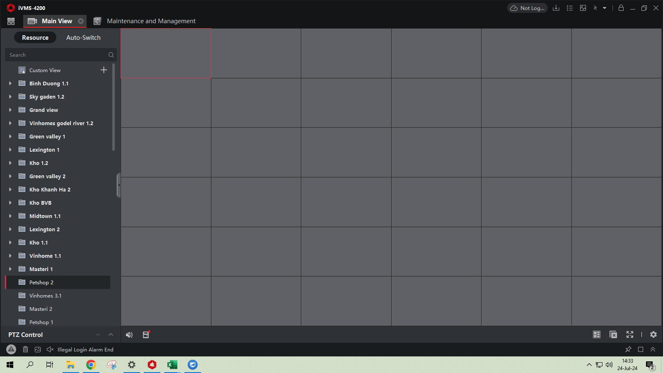Open the window division layout icon

[x=597, y=335]
